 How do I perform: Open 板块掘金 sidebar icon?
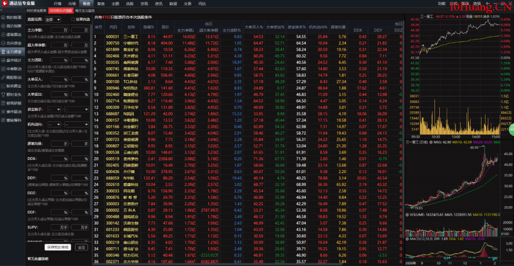pyautogui.click(x=3, y=86)
